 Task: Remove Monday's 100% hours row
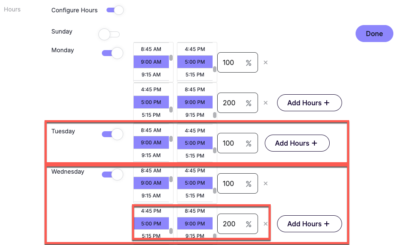click(266, 62)
